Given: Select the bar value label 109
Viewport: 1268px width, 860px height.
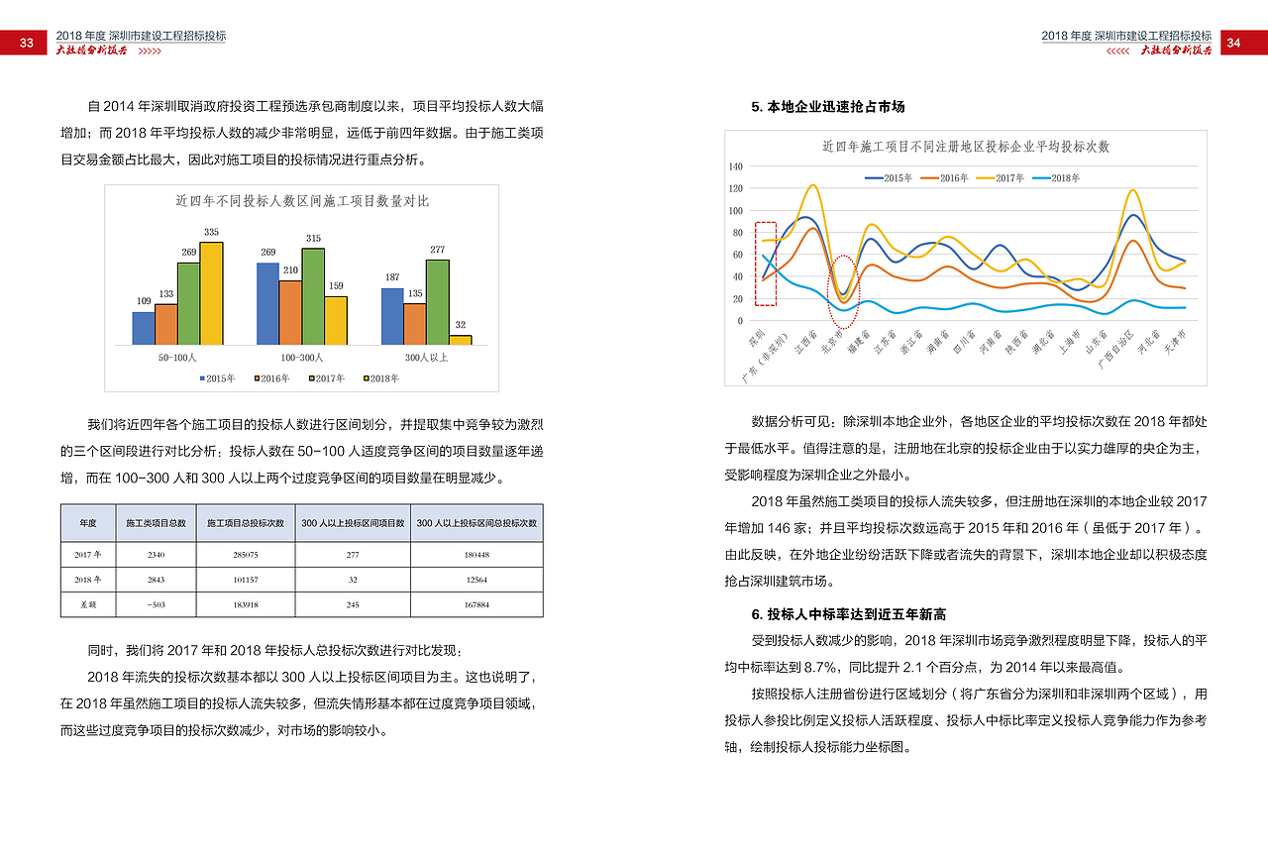Looking at the screenshot, I should tap(143, 300).
